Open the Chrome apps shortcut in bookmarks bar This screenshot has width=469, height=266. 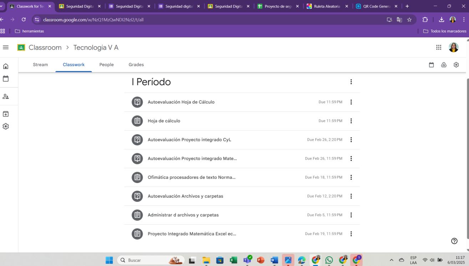(x=2, y=31)
